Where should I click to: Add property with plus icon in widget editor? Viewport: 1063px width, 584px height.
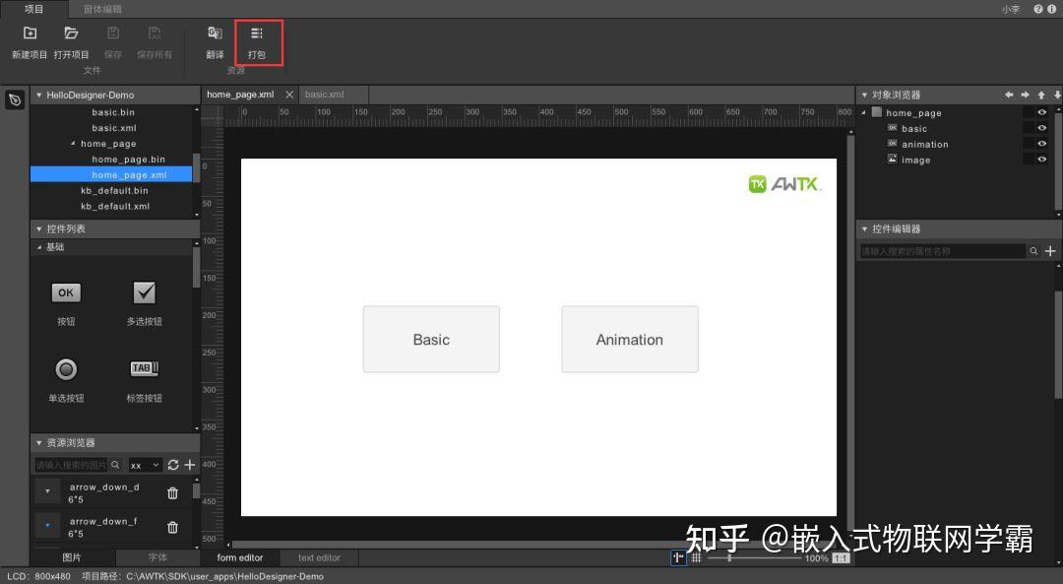coord(1050,251)
